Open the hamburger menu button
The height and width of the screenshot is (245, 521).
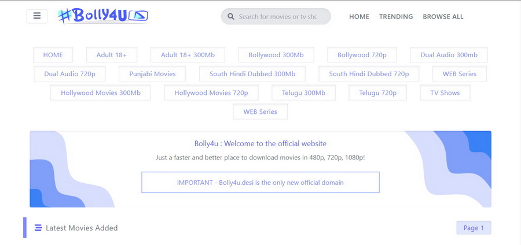(37, 16)
